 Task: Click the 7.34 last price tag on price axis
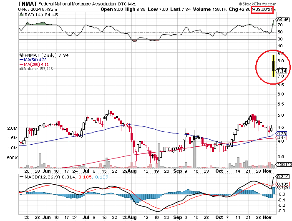pos(282,71)
